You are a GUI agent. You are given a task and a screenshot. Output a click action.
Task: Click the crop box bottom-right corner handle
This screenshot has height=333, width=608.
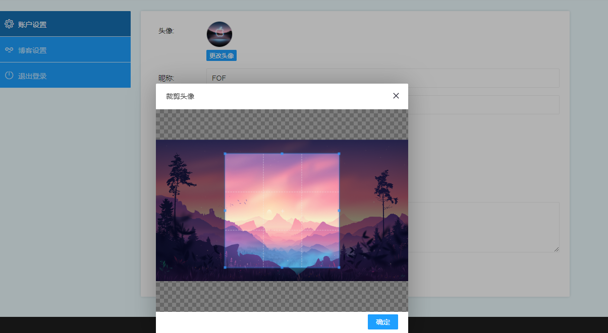click(x=339, y=268)
